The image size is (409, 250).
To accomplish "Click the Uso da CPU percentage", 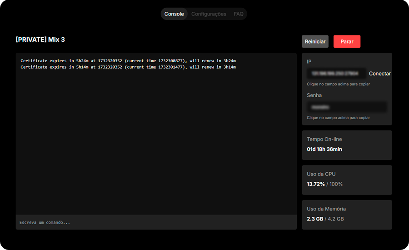I will [x=316, y=184].
